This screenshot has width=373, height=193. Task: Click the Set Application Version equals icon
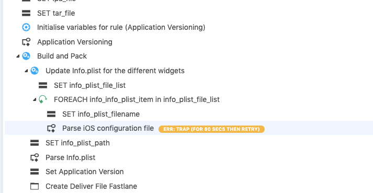pyautogui.click(x=35, y=172)
